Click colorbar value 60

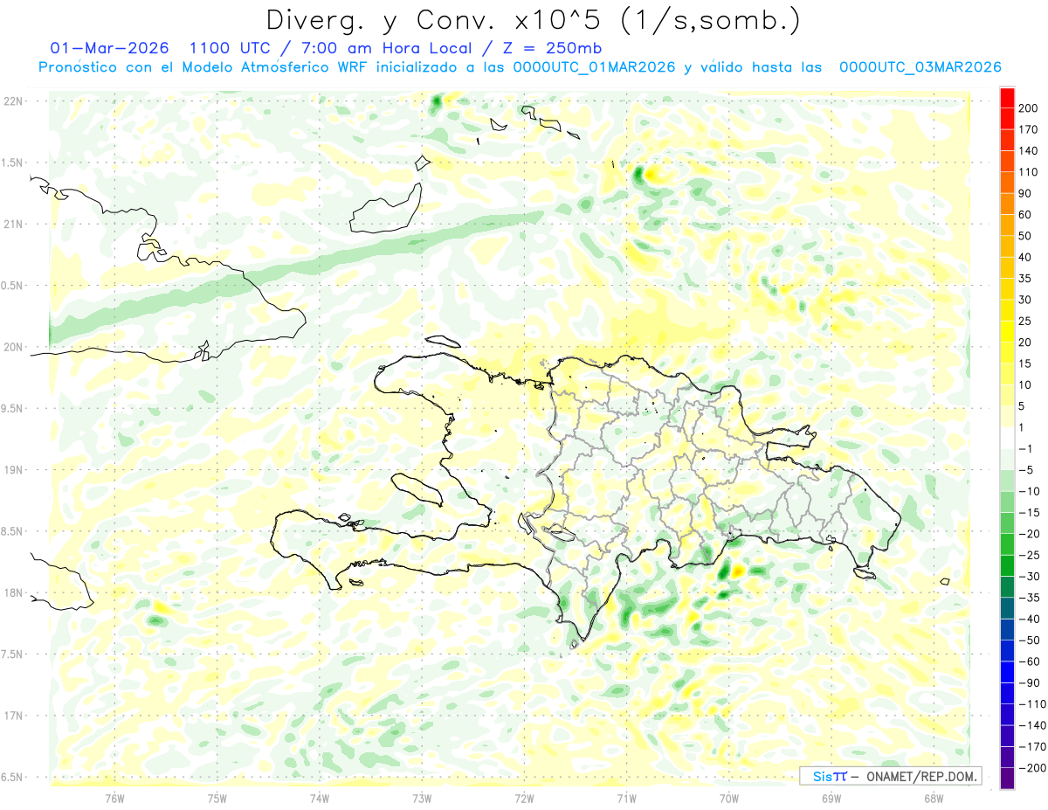[1026, 215]
